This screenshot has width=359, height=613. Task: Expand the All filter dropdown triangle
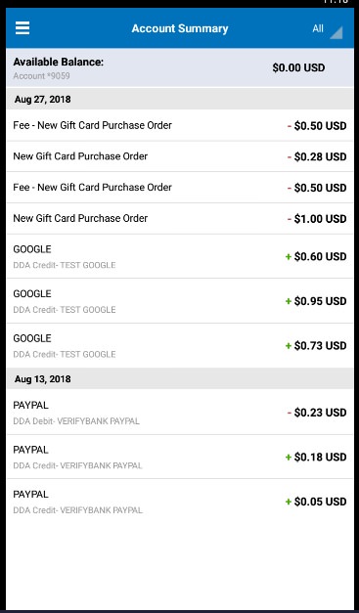337,32
